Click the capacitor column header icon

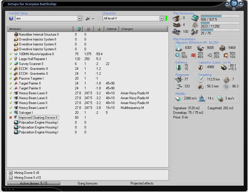[x=99, y=29]
